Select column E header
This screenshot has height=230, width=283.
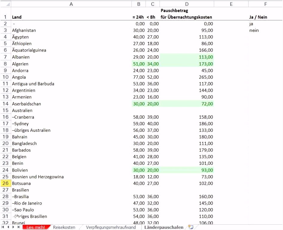[231, 4]
